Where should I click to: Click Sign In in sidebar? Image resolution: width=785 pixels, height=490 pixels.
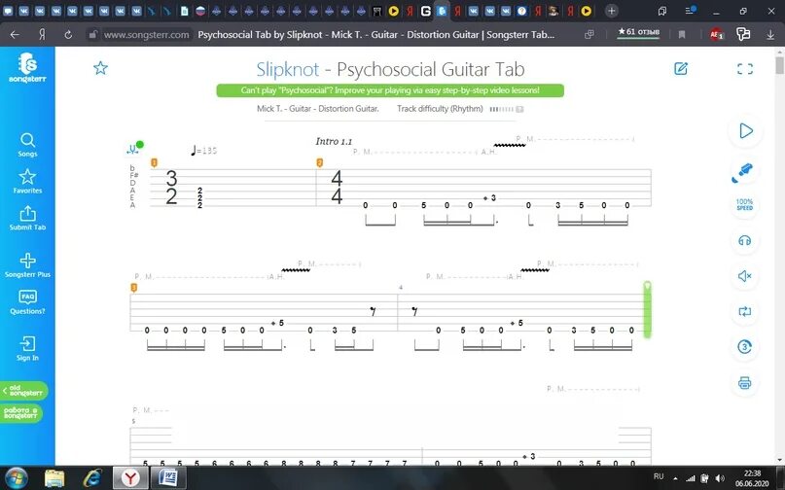tap(27, 349)
